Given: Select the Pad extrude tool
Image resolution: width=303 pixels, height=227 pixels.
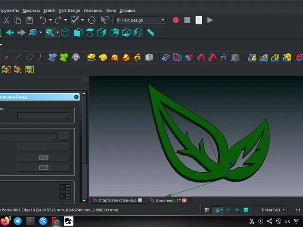Looking at the screenshot, I should 91,57.
